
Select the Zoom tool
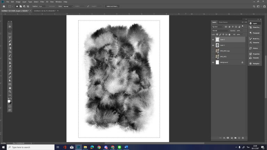[x=10, y=91]
